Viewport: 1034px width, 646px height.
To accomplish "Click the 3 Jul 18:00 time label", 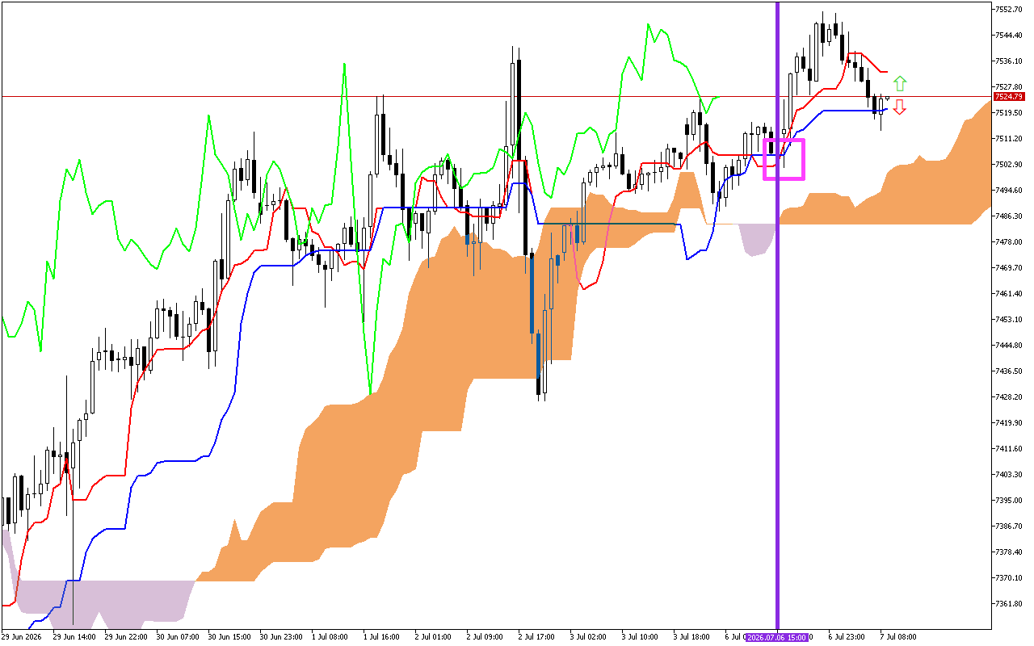I will 691,636.
